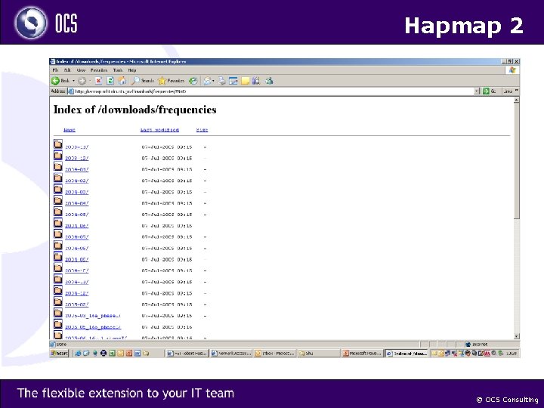Switch to Inbox - Microsoft taskbar button
Image resolution: width=544 pixels, height=408 pixels.
[275, 353]
